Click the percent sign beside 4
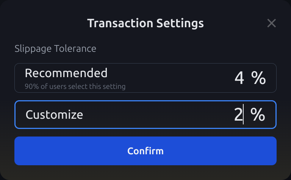This screenshot has height=180, width=291. click(x=258, y=78)
